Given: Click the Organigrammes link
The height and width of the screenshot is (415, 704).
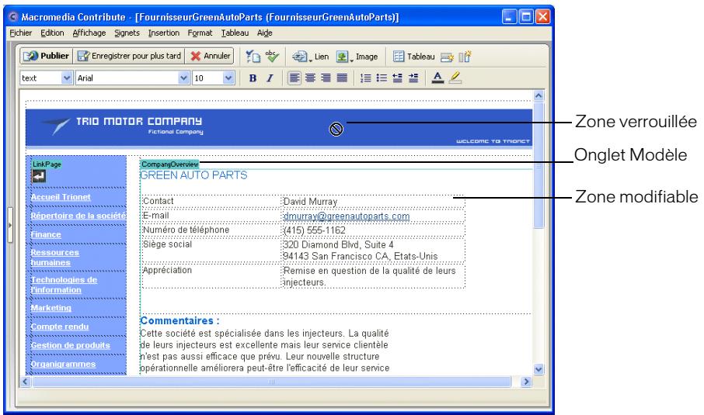Looking at the screenshot, I should 63,365.
